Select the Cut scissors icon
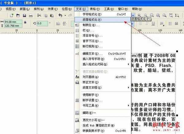Viewport: 184px width, 134px height. (39, 15)
